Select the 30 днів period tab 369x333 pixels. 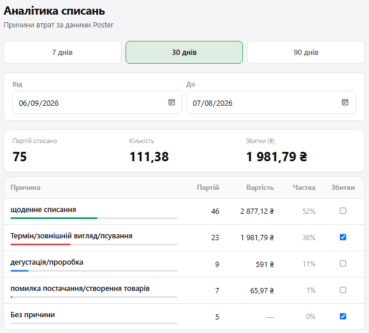pyautogui.click(x=184, y=52)
